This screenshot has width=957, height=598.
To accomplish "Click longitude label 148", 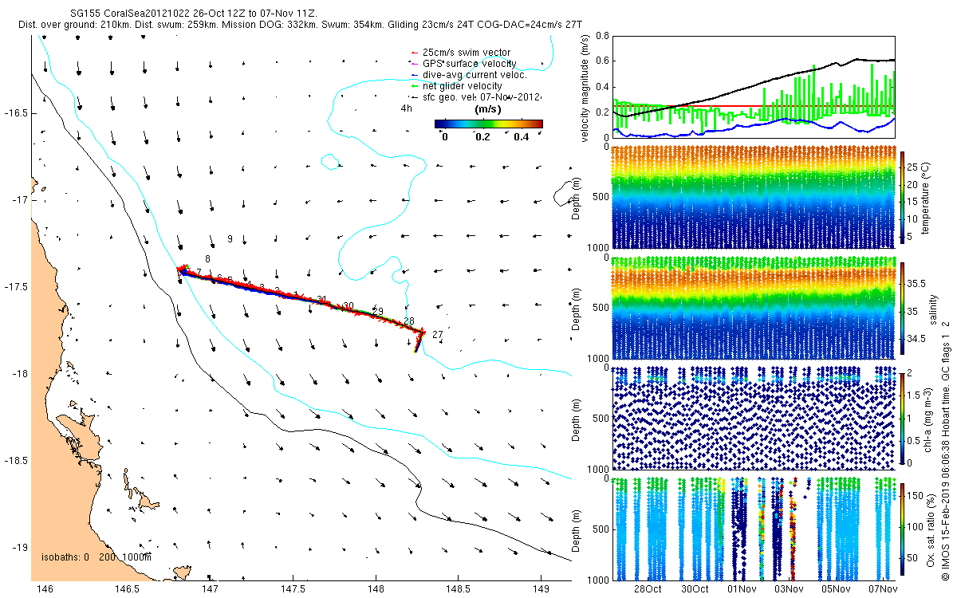I will tap(376, 589).
